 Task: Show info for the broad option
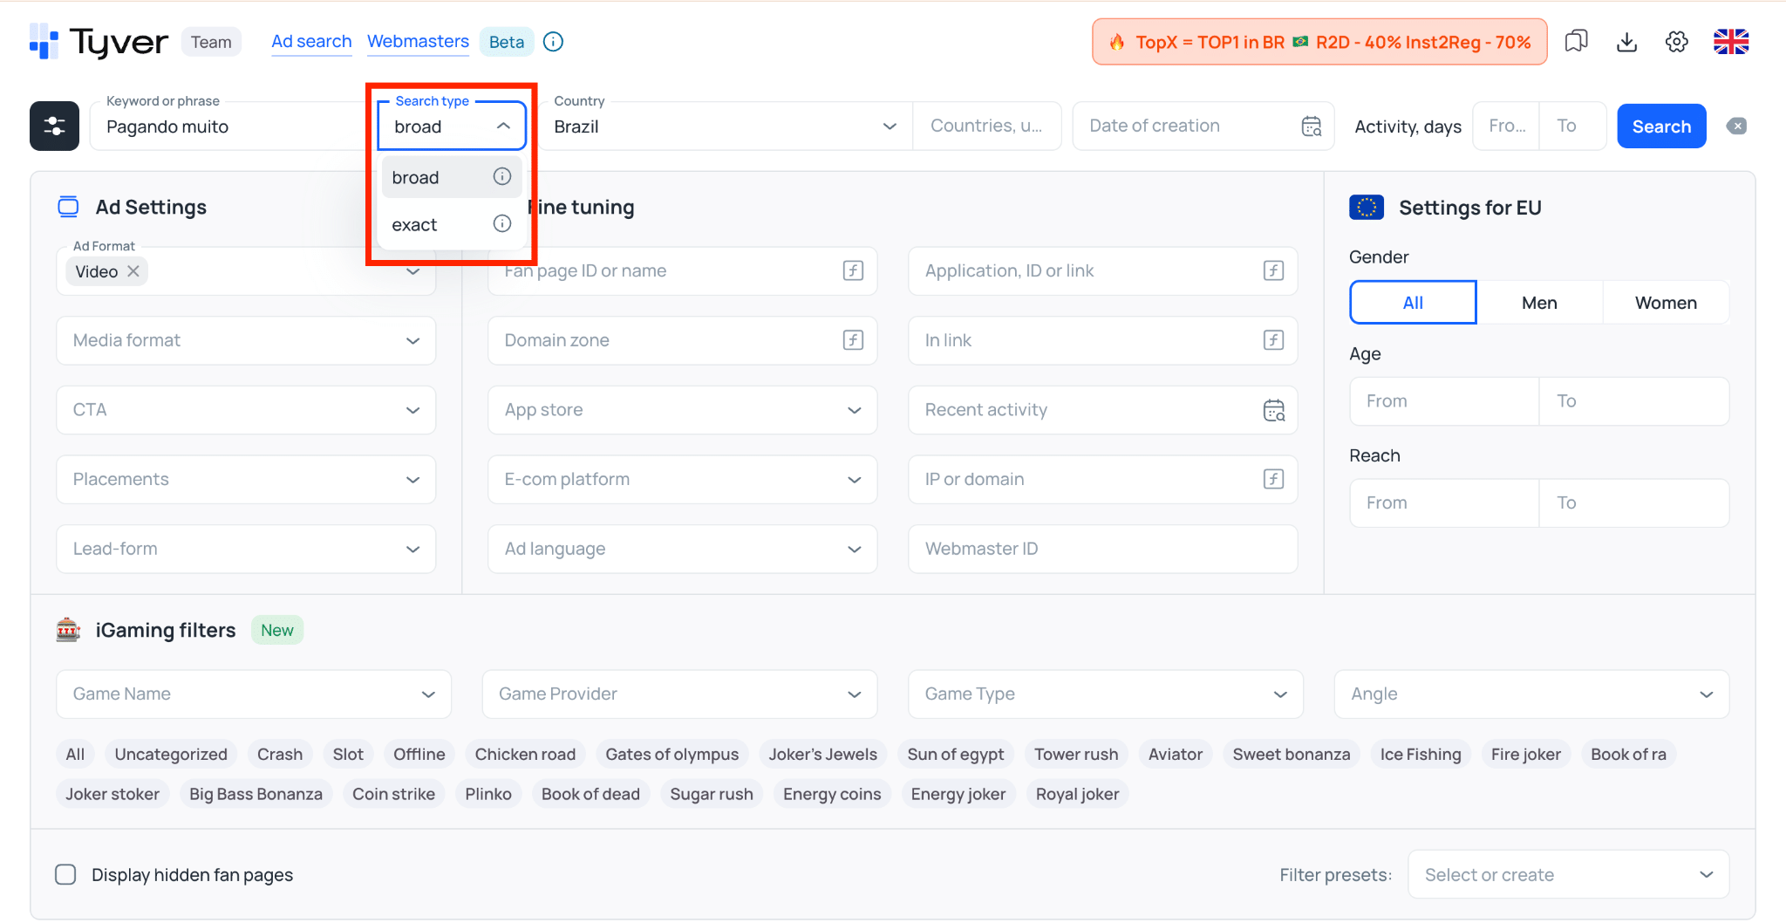tap(502, 177)
